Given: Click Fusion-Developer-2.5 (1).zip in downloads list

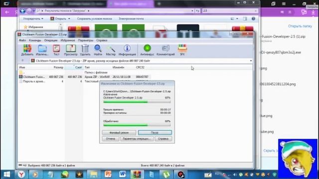Looking at the screenshot, I should (x=284, y=36).
